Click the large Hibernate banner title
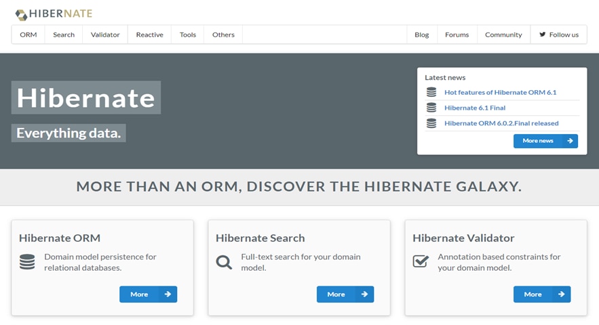The image size is (599, 325). pos(86,97)
